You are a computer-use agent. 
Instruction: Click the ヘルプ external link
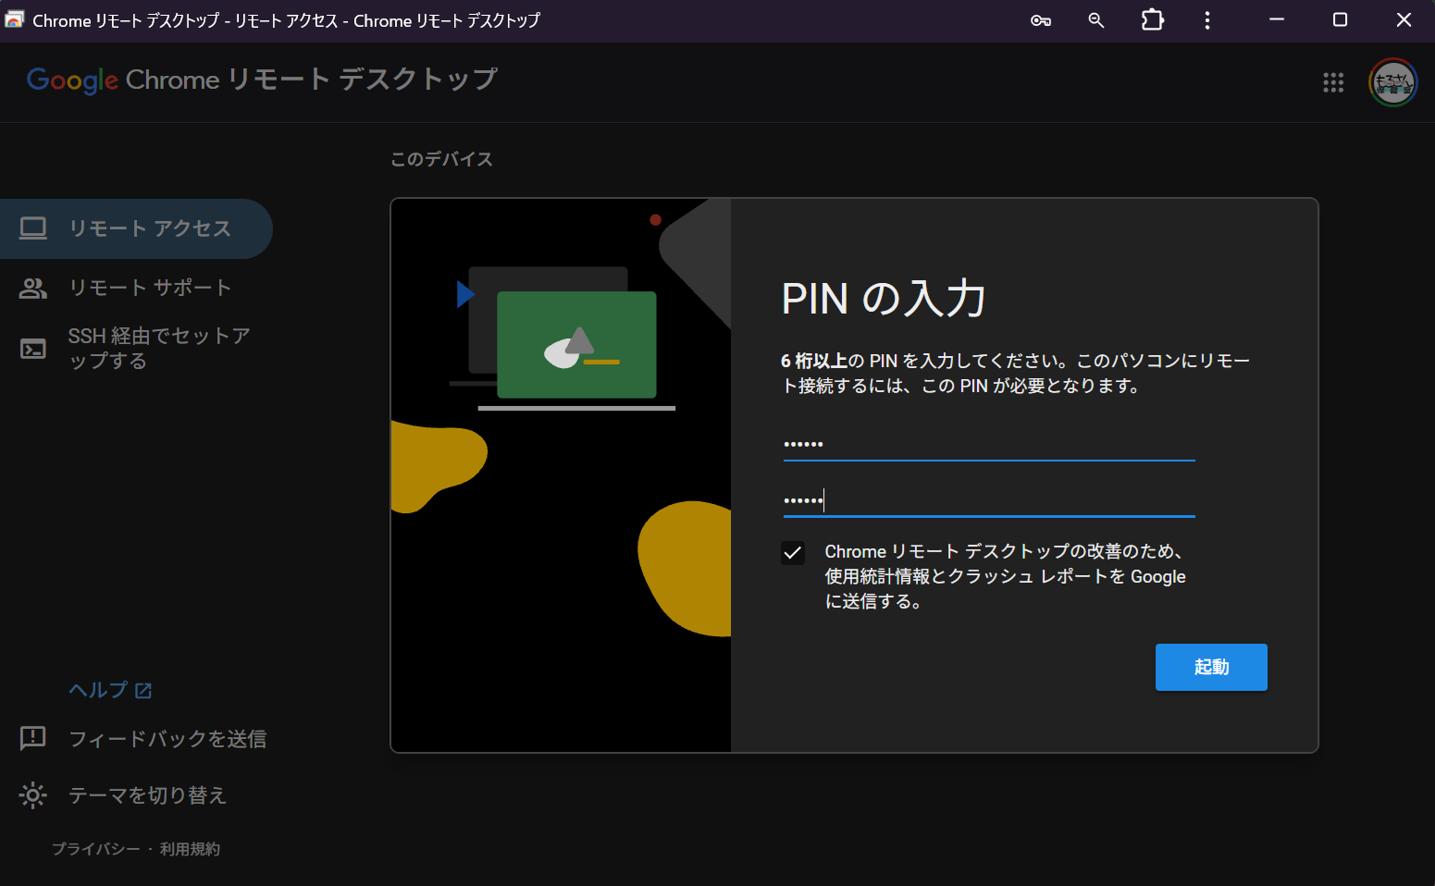click(109, 690)
